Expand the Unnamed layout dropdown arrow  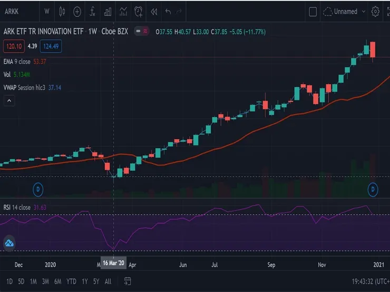[x=364, y=12]
